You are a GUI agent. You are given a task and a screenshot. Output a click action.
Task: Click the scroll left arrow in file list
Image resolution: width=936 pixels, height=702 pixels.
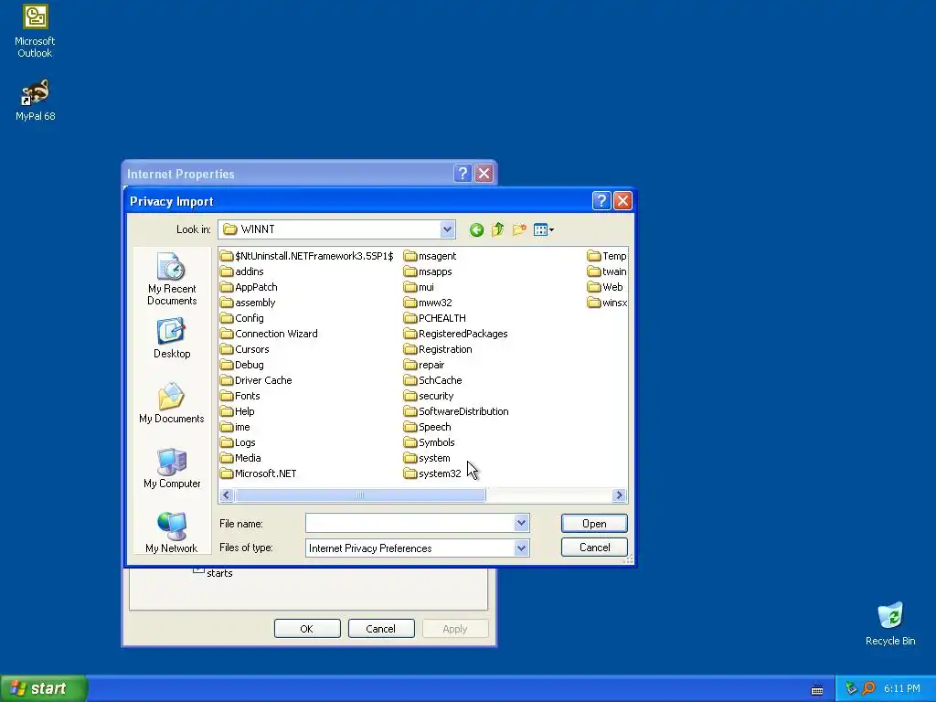tap(227, 495)
